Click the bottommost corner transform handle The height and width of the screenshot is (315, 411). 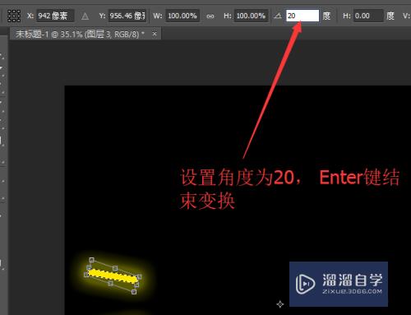[134, 292]
